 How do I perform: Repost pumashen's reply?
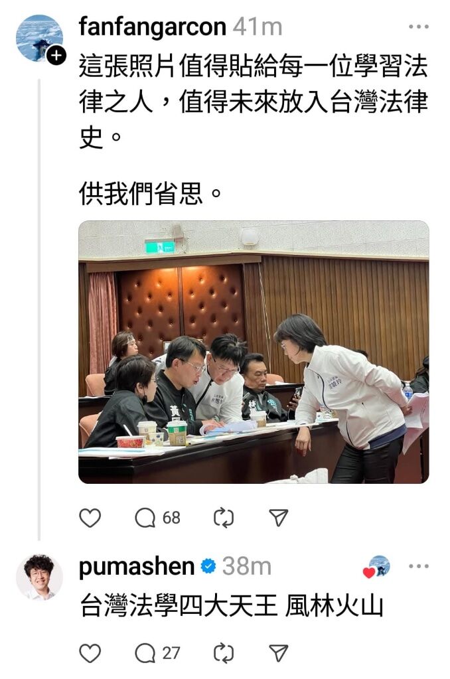pyautogui.click(x=224, y=653)
